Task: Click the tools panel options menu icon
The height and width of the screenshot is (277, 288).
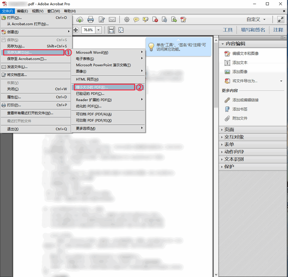Action: point(283,38)
